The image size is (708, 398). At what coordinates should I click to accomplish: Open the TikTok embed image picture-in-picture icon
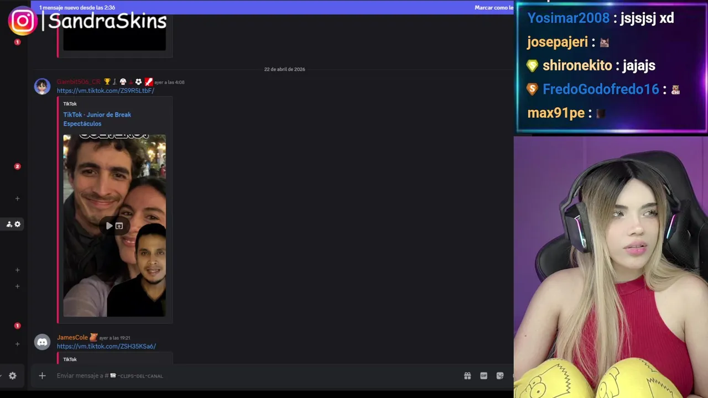119,226
